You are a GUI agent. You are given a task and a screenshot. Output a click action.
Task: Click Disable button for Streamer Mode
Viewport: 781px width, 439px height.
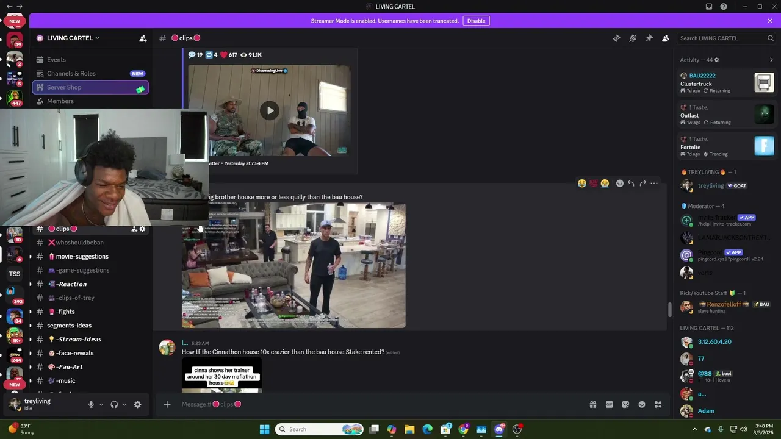point(476,21)
